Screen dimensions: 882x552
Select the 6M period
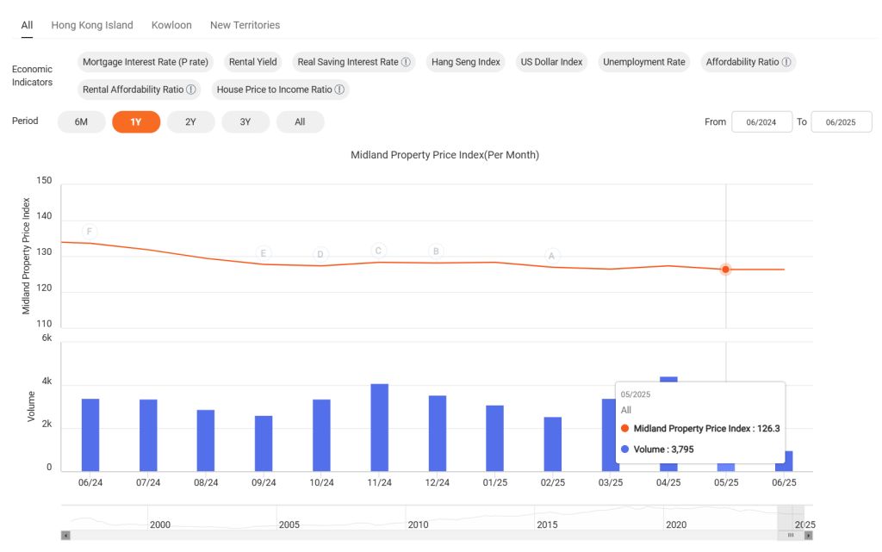[x=81, y=122]
